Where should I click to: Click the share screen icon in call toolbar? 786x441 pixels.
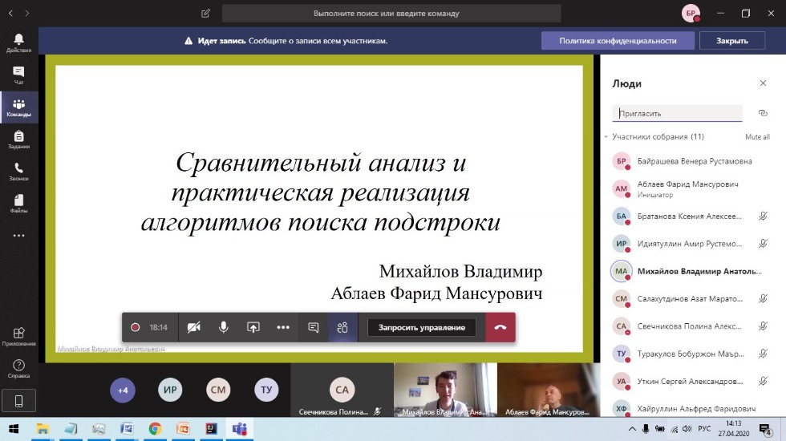point(253,327)
